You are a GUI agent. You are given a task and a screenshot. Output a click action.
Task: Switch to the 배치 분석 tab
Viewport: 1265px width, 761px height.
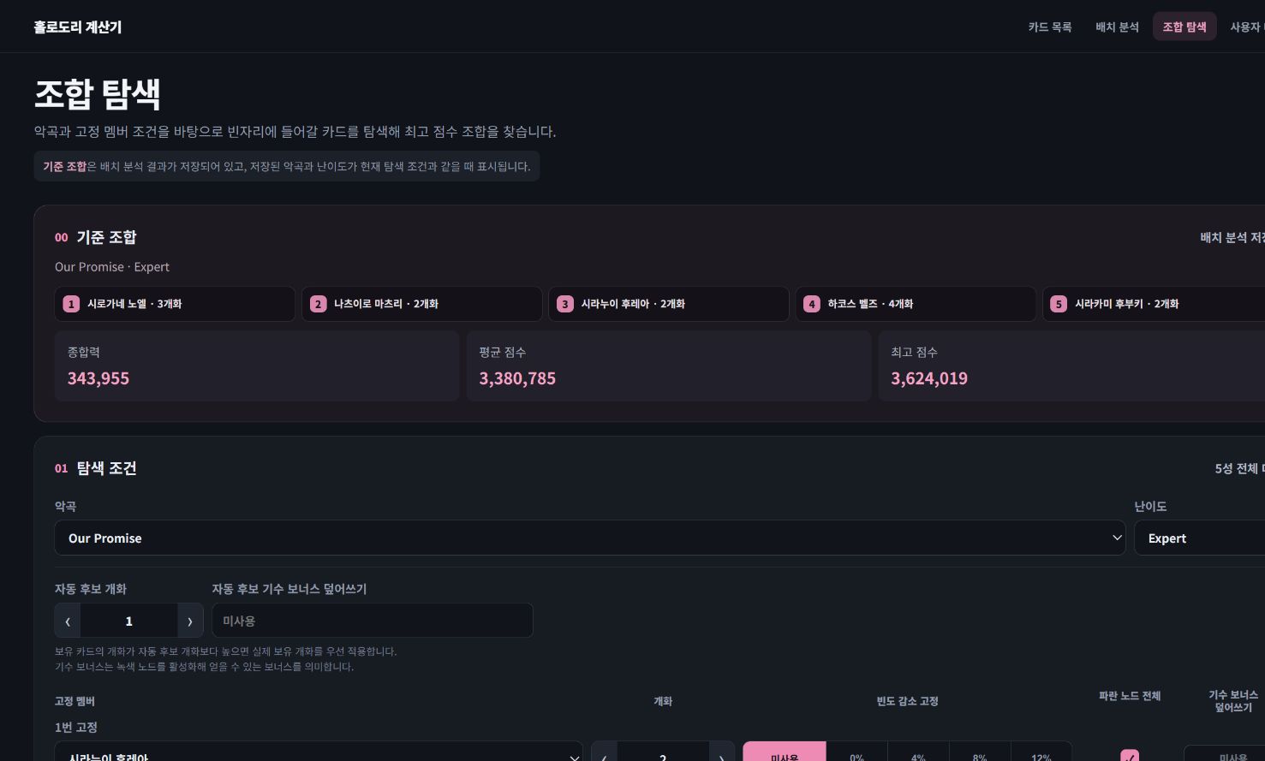point(1117,27)
